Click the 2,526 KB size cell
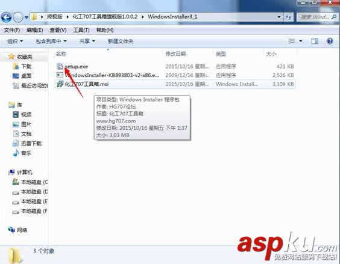Image resolution: width=340 pixels, height=264 pixels. tap(283, 75)
